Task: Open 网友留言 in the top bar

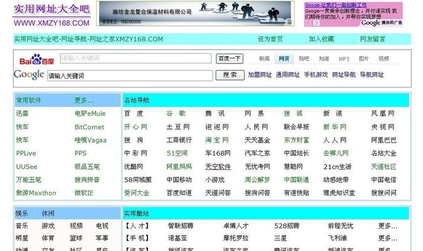Action: click(373, 39)
